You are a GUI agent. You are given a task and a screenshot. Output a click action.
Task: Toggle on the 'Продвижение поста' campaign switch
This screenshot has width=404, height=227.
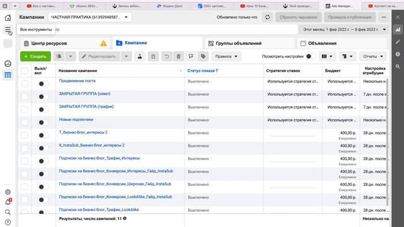(44, 84)
